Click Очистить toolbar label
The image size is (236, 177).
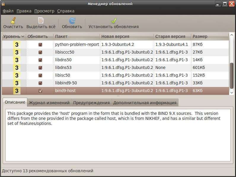13,27
